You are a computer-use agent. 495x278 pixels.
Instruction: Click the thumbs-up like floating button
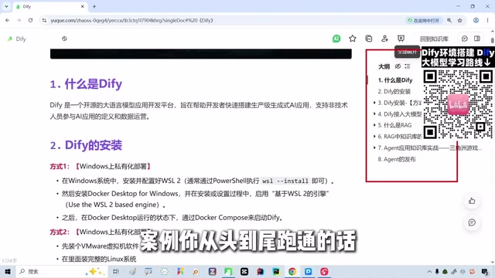pos(472,201)
